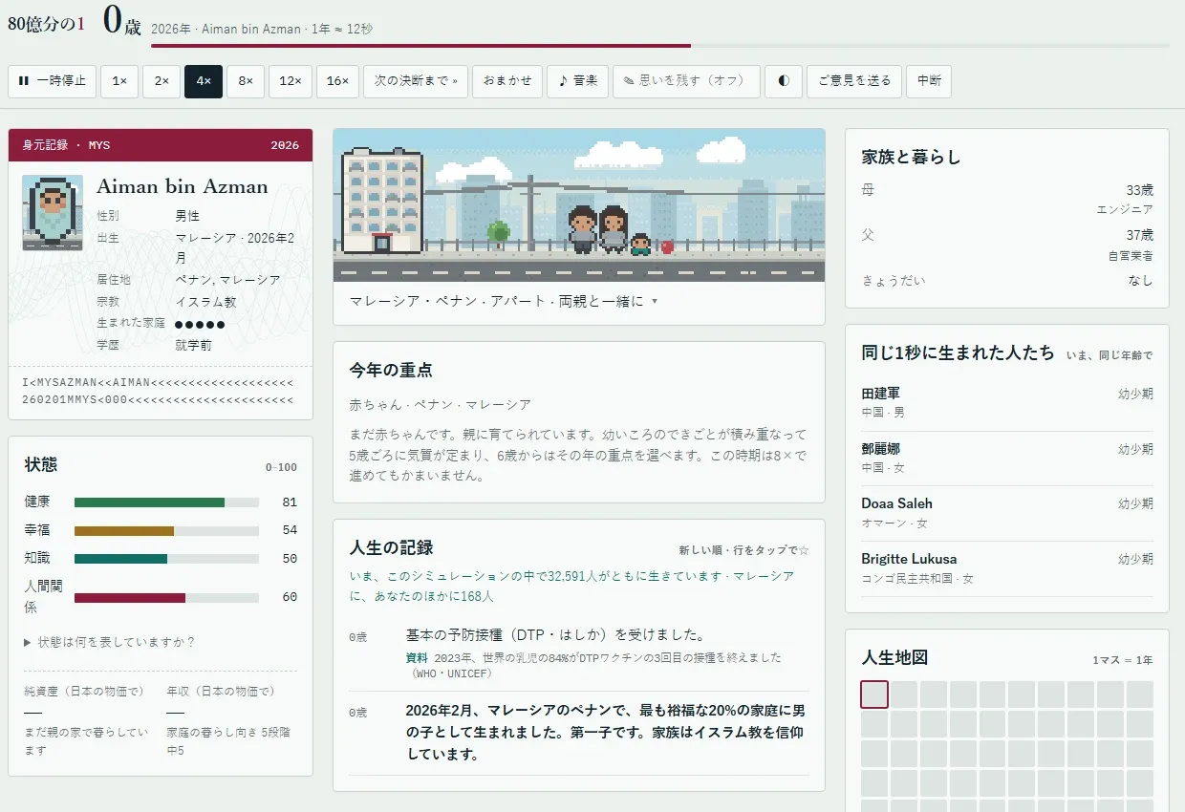Click the 学歴 就学前 field
Screen dimensions: 1185x812
[155, 345]
